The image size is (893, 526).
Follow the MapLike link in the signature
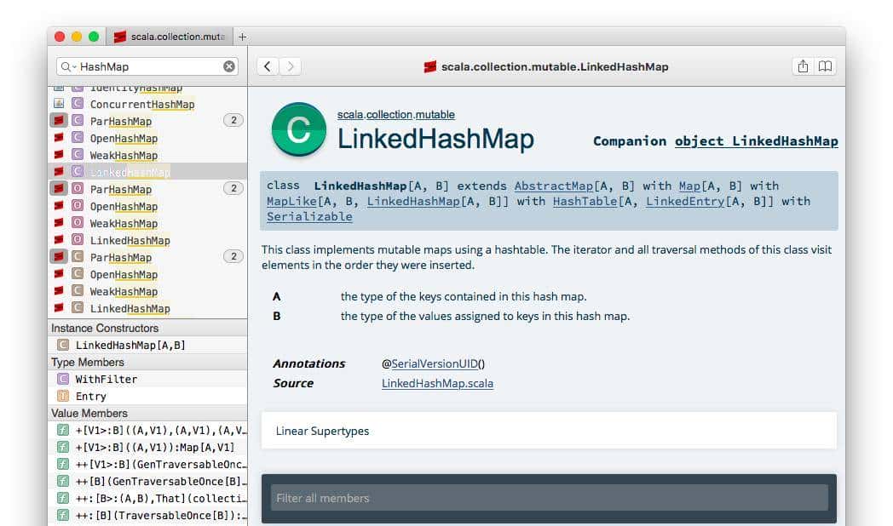291,202
